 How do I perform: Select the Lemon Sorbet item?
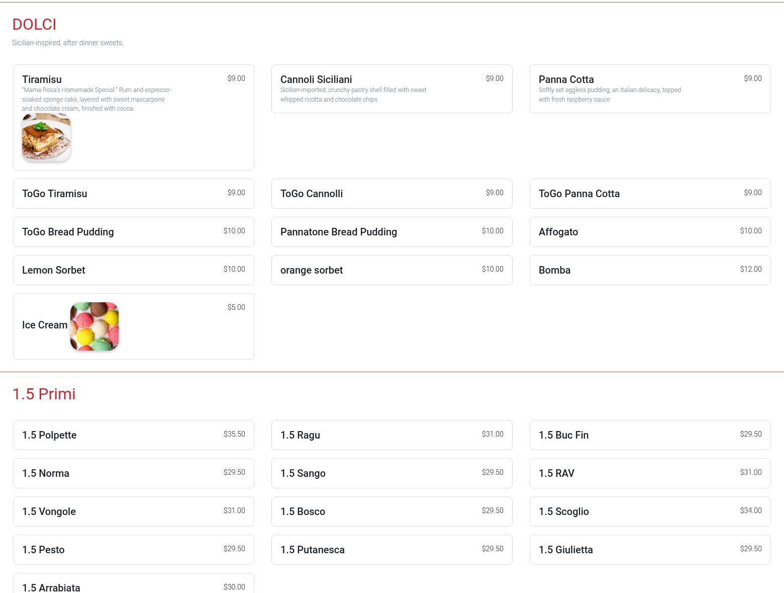click(133, 270)
